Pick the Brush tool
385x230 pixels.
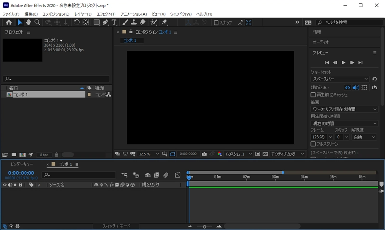(125, 22)
